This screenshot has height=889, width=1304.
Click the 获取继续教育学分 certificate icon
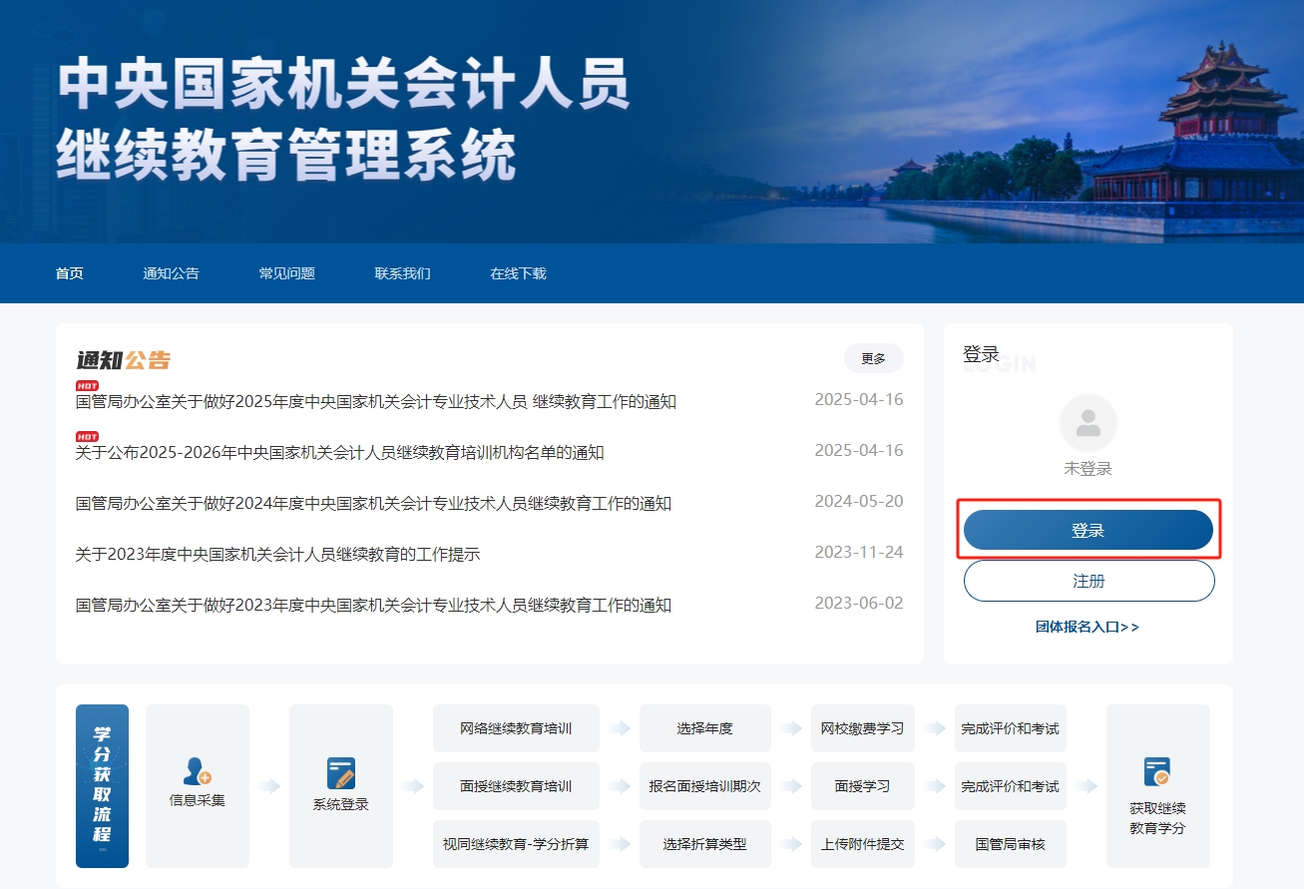click(x=1157, y=771)
